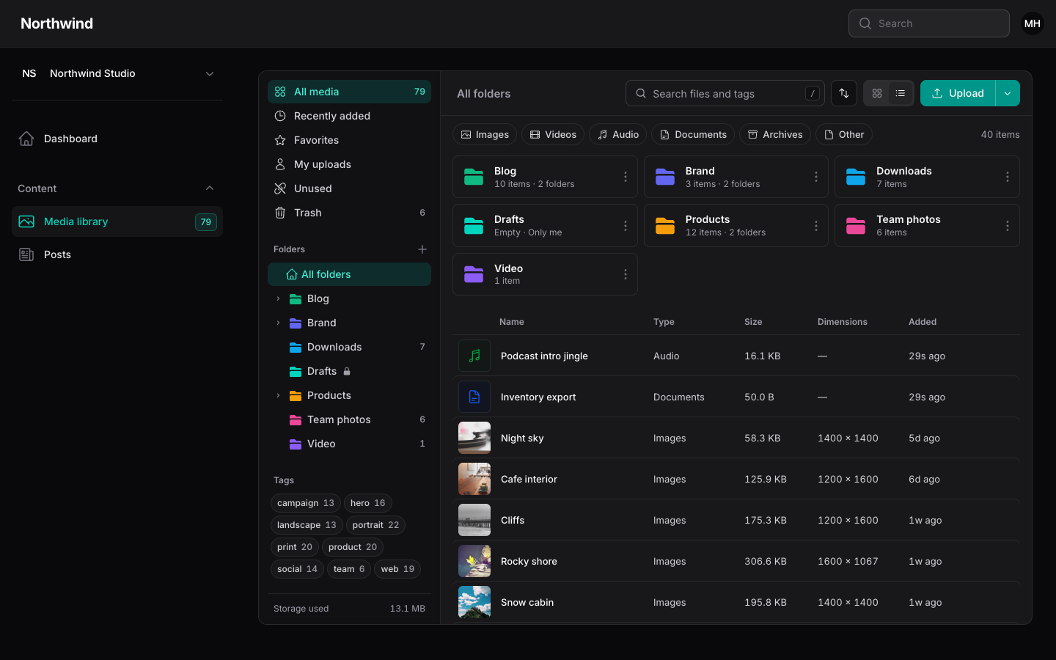Click the Upload button
Image resolution: width=1056 pixels, height=660 pixels.
coord(958,93)
